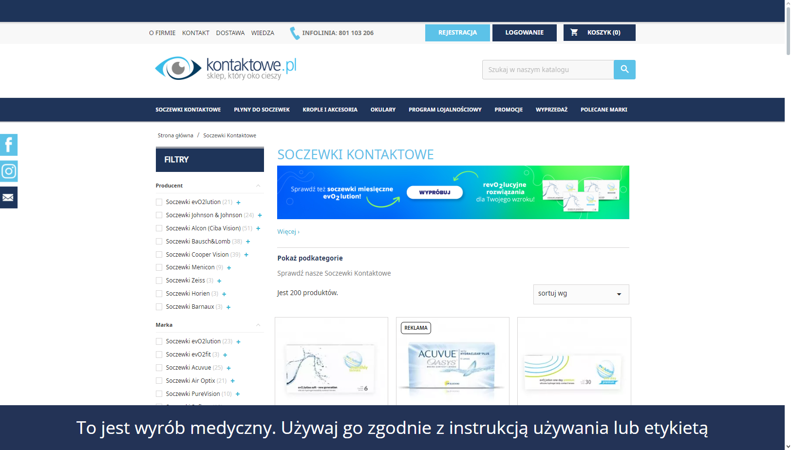Image resolution: width=792 pixels, height=450 pixels.
Task: Check Soczewki Zeiss filter
Action: click(x=159, y=281)
